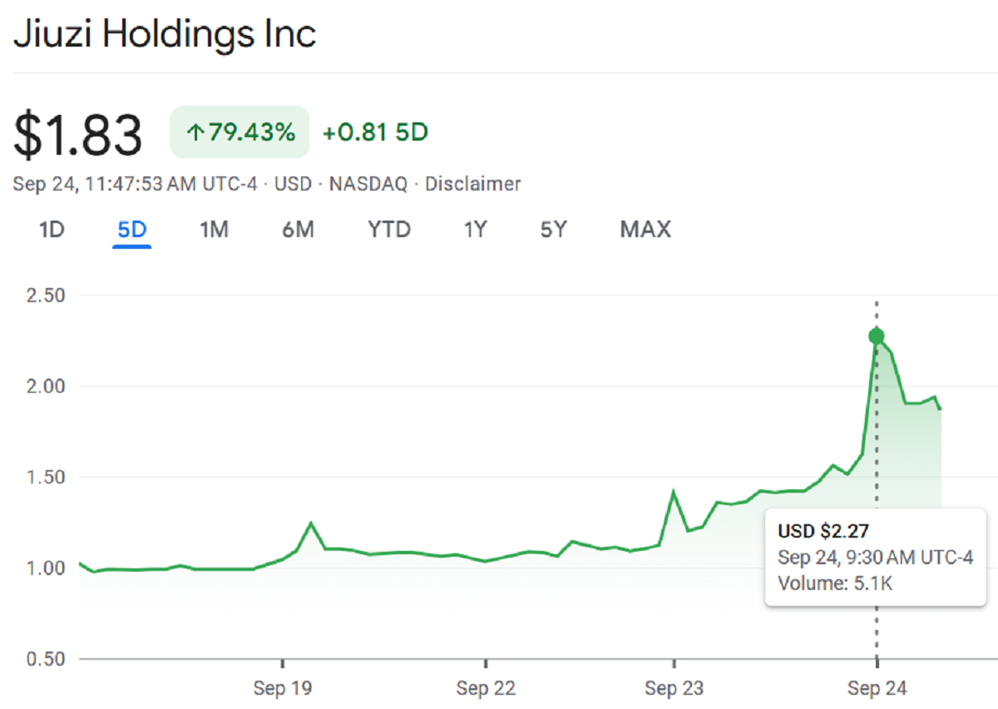This screenshot has height=709, width=998.
Task: Switch to the 1D time range
Action: coord(52,230)
